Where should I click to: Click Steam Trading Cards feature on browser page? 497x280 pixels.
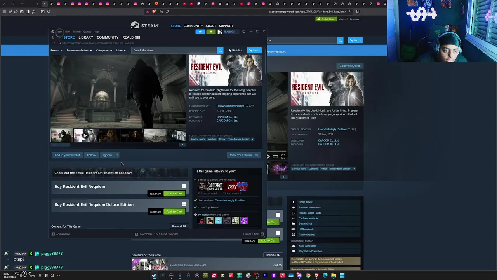(309, 213)
